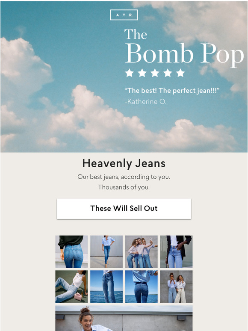Open photo of woman walking in blue shirt
248x331 pixels.
click(x=106, y=251)
